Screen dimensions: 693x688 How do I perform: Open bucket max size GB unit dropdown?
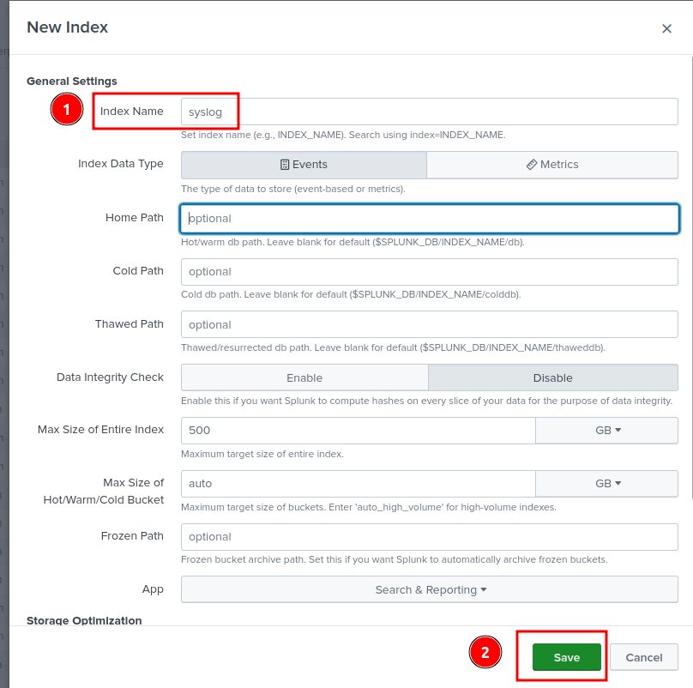click(x=606, y=484)
